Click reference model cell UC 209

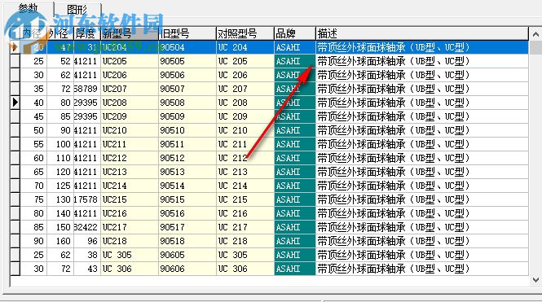click(x=245, y=116)
